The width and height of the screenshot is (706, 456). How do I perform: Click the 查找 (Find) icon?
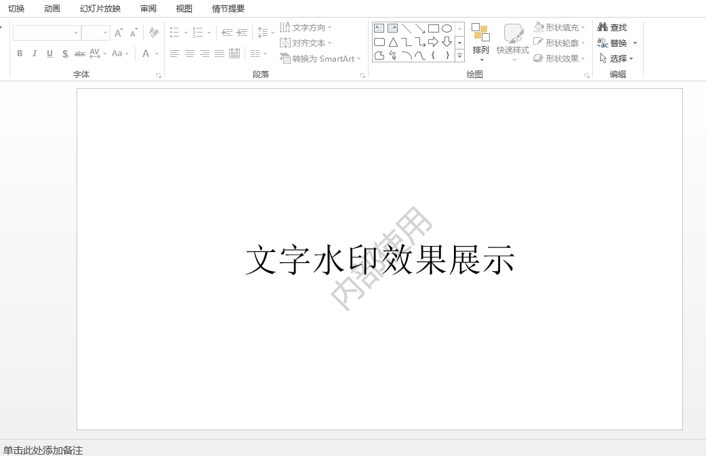603,27
